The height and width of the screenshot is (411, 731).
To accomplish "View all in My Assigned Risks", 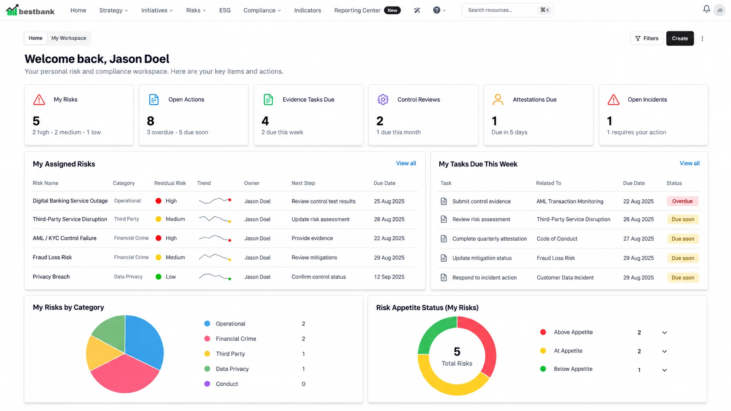I will [x=406, y=163].
